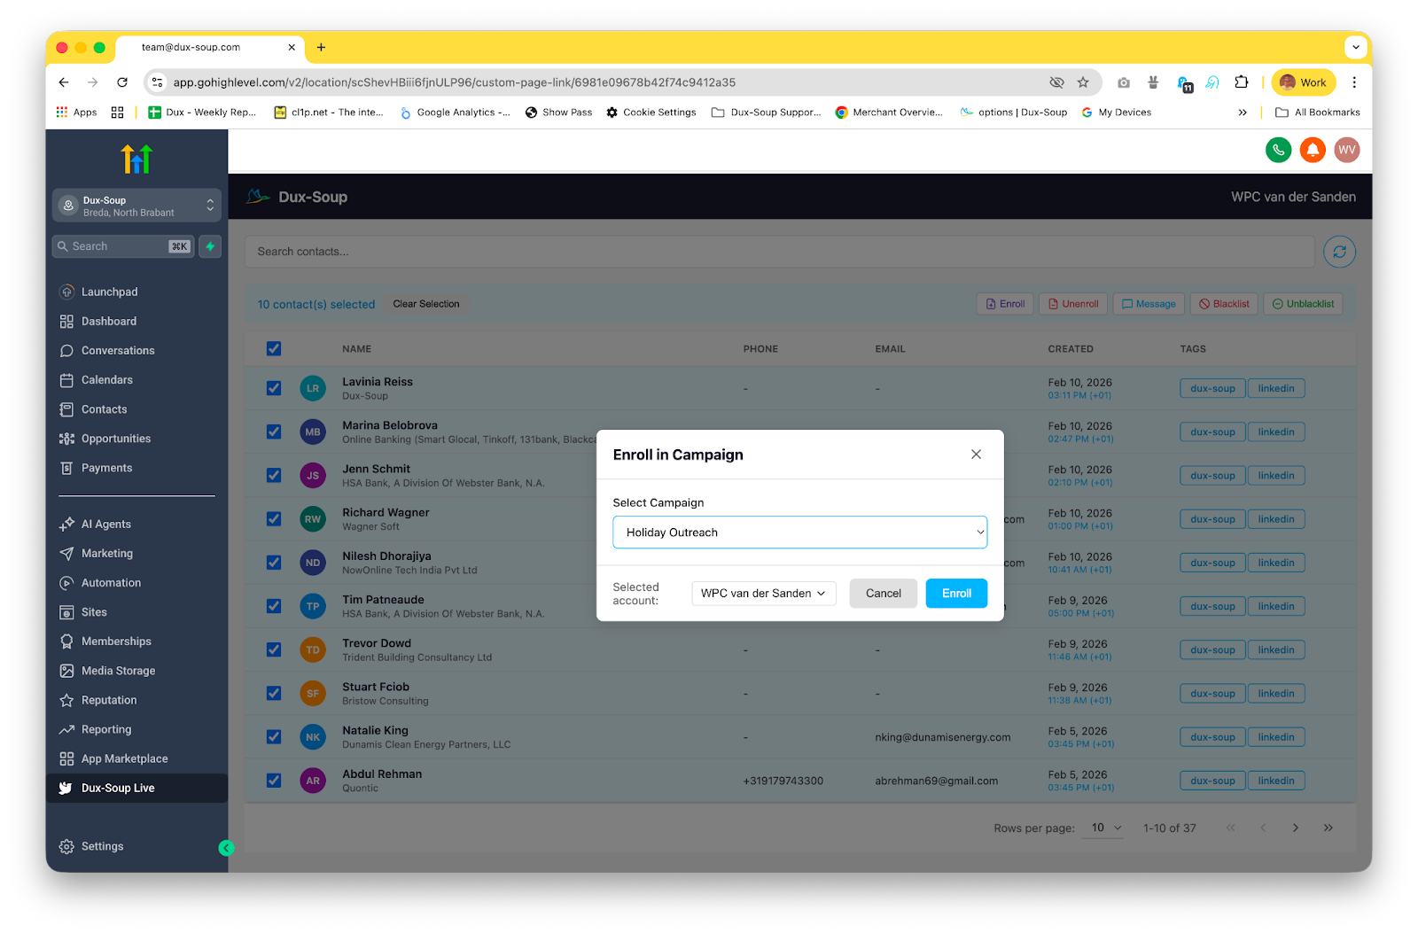Image resolution: width=1418 pixels, height=933 pixels.
Task: Open Chrome three-dot menu
Action: tap(1354, 82)
